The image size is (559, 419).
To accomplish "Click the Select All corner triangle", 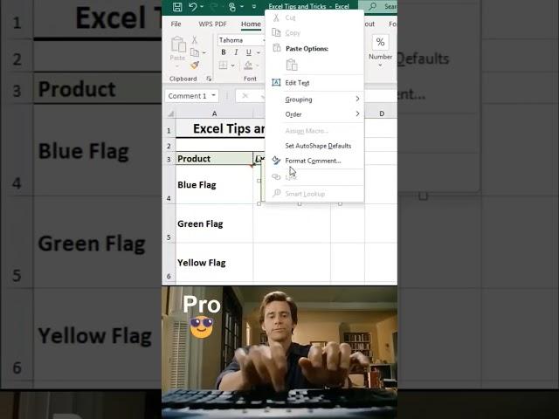I will click(171, 113).
